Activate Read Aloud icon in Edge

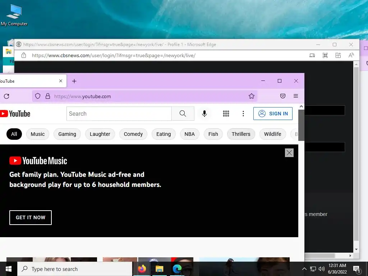351,55
